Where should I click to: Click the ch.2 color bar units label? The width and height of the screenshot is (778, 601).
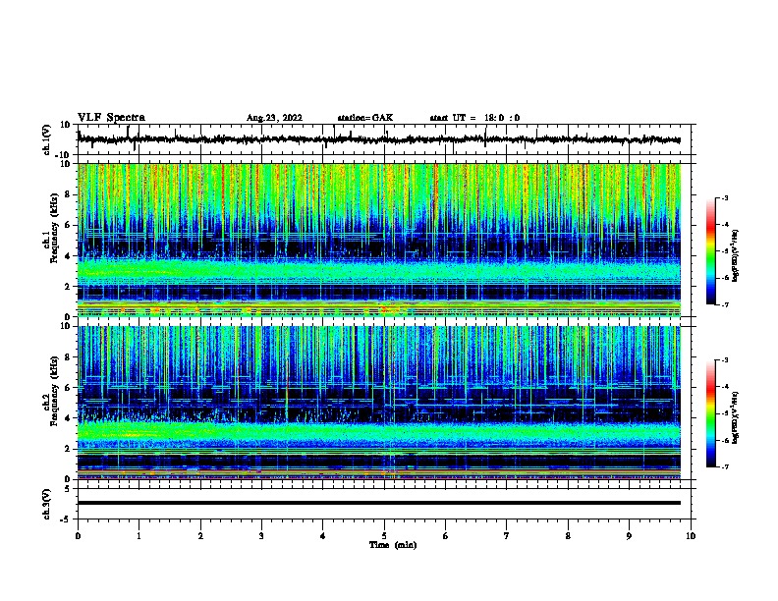click(736, 417)
